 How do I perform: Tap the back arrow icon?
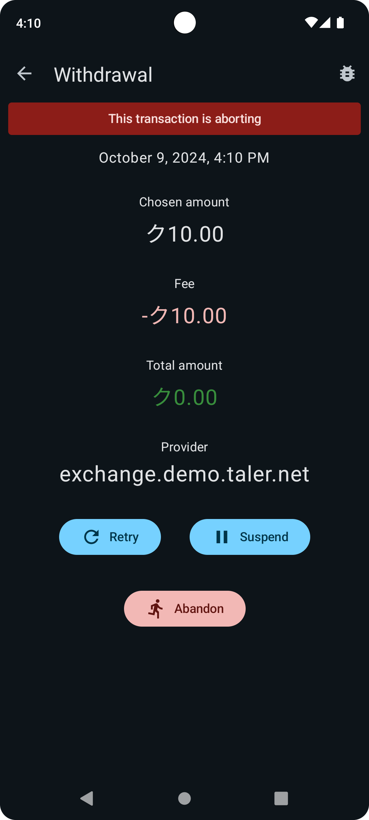click(24, 74)
